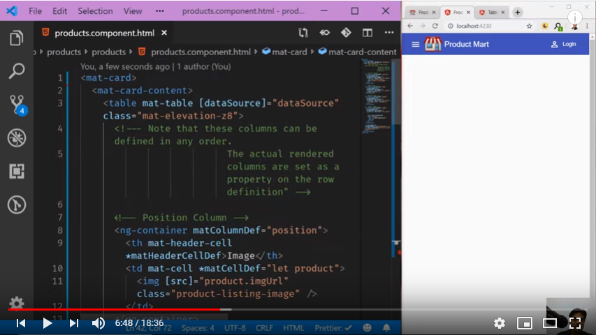This screenshot has width=596, height=335.
Task: Open the video settings gear menu
Action: pos(499,322)
